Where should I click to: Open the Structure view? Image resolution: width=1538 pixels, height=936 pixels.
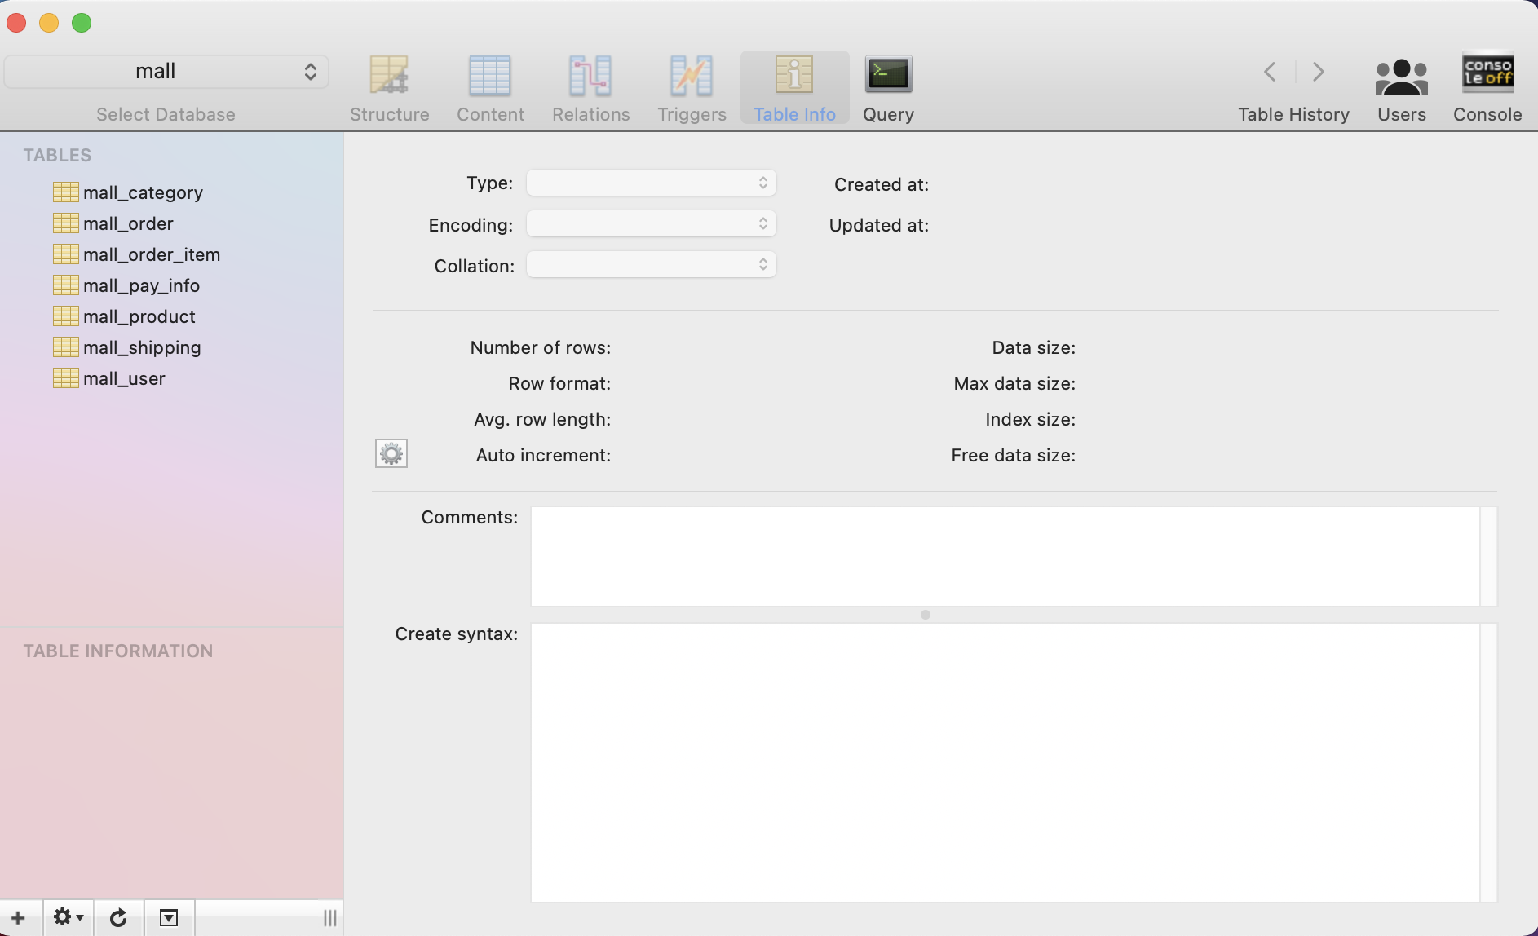pos(389,88)
